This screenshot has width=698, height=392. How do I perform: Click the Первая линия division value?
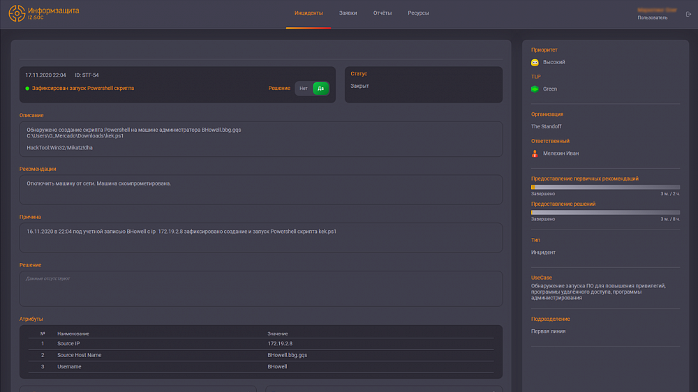point(548,331)
